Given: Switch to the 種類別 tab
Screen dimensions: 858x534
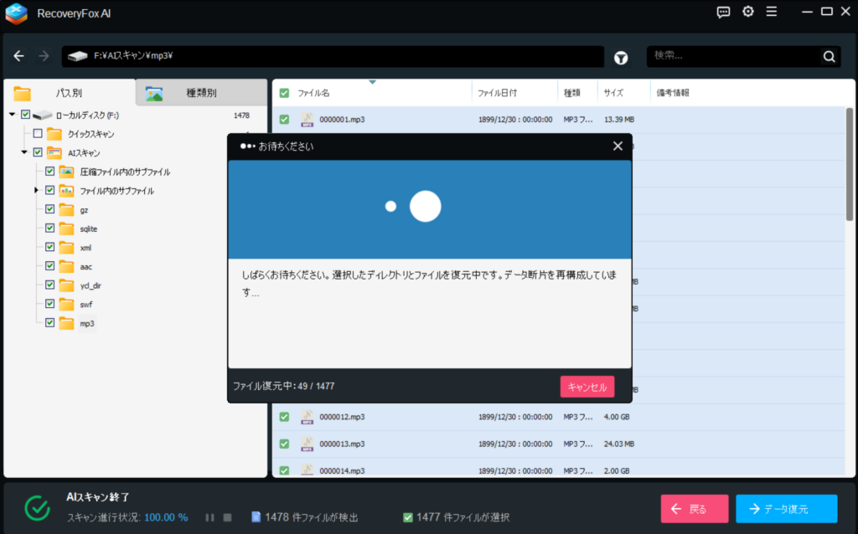Looking at the screenshot, I should (x=201, y=93).
